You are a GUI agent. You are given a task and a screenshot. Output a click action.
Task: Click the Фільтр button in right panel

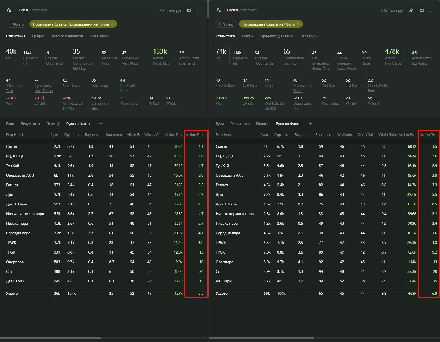(226, 24)
